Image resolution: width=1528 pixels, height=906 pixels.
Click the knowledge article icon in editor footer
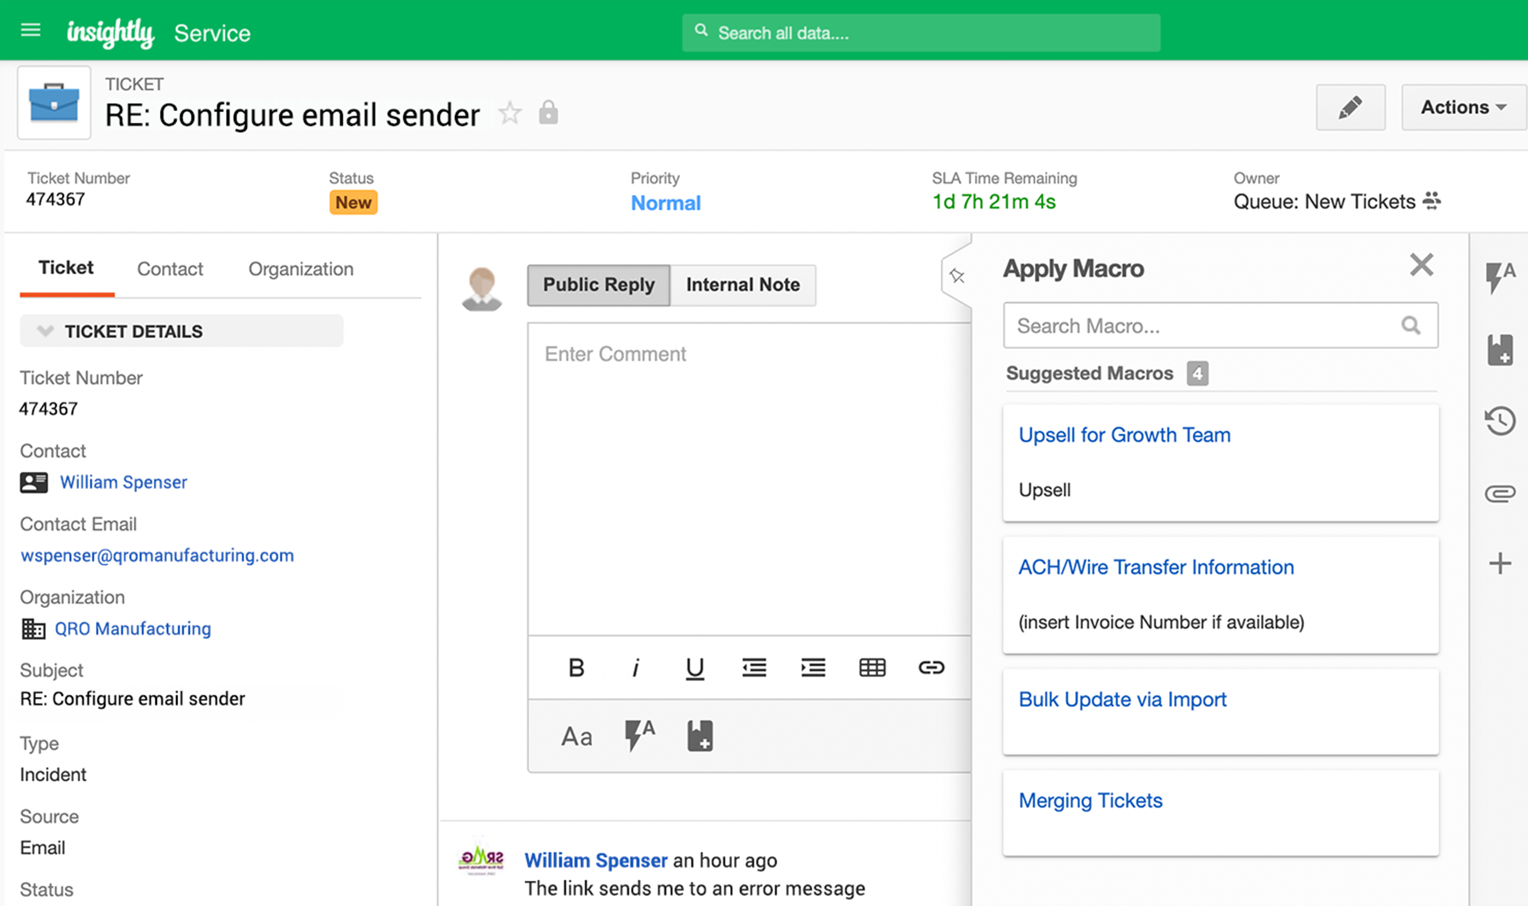point(700,736)
